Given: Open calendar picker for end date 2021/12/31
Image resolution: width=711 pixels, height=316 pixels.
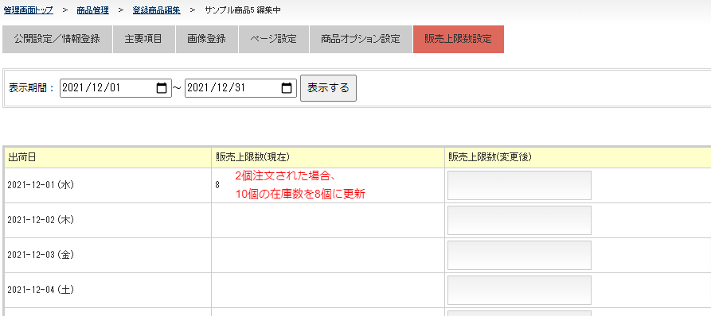Looking at the screenshot, I should click(x=287, y=88).
